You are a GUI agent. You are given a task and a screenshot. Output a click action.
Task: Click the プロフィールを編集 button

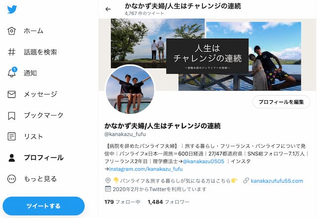pyautogui.click(x=281, y=102)
